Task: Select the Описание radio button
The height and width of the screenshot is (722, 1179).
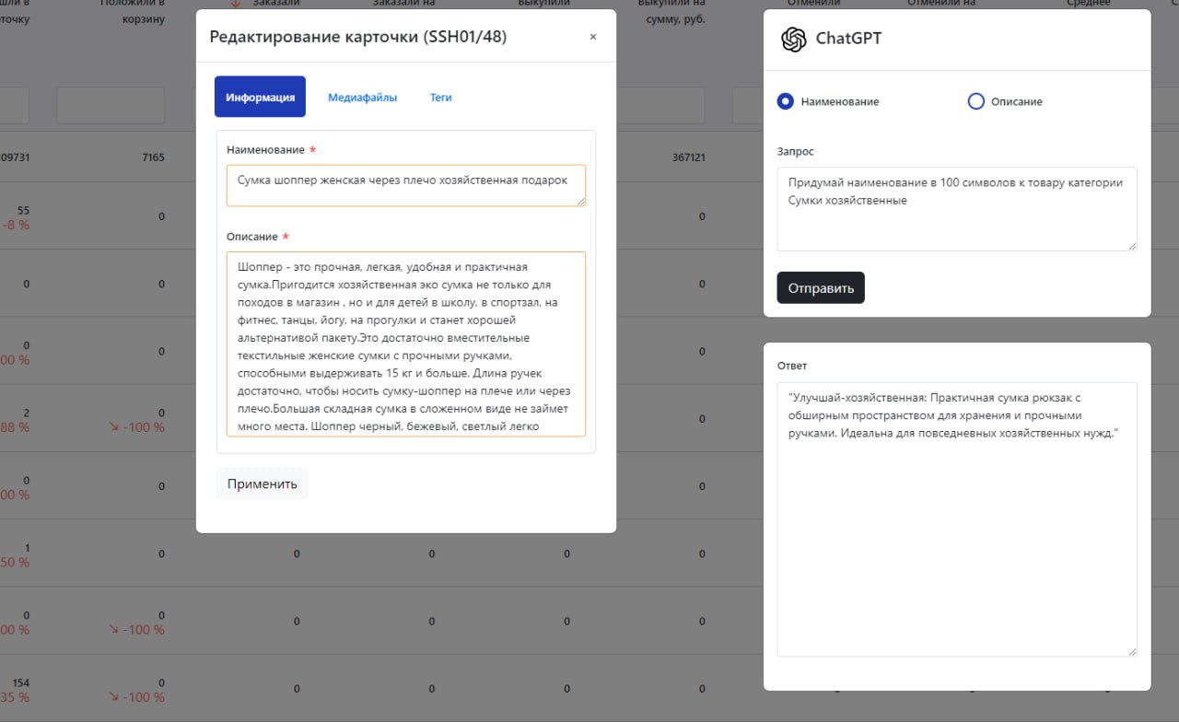Action: pos(976,101)
